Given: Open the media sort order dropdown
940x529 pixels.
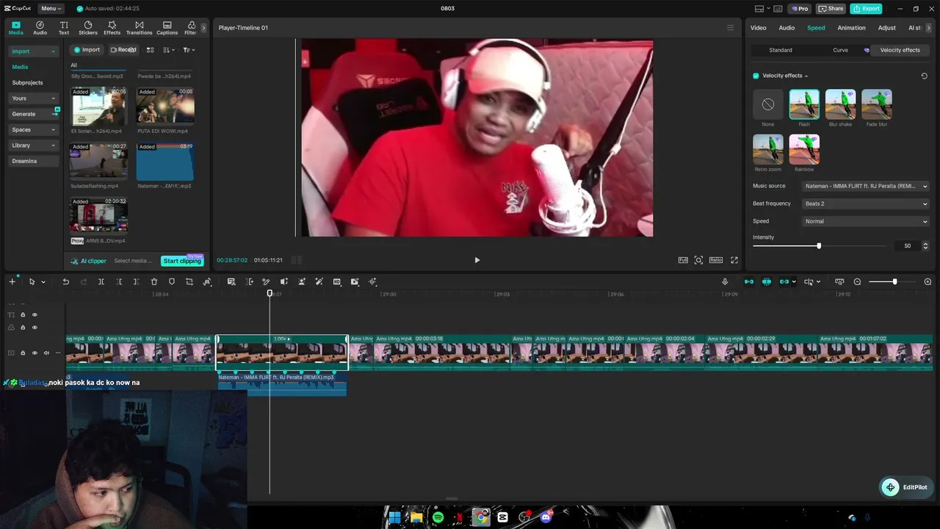Looking at the screenshot, I should (x=169, y=50).
